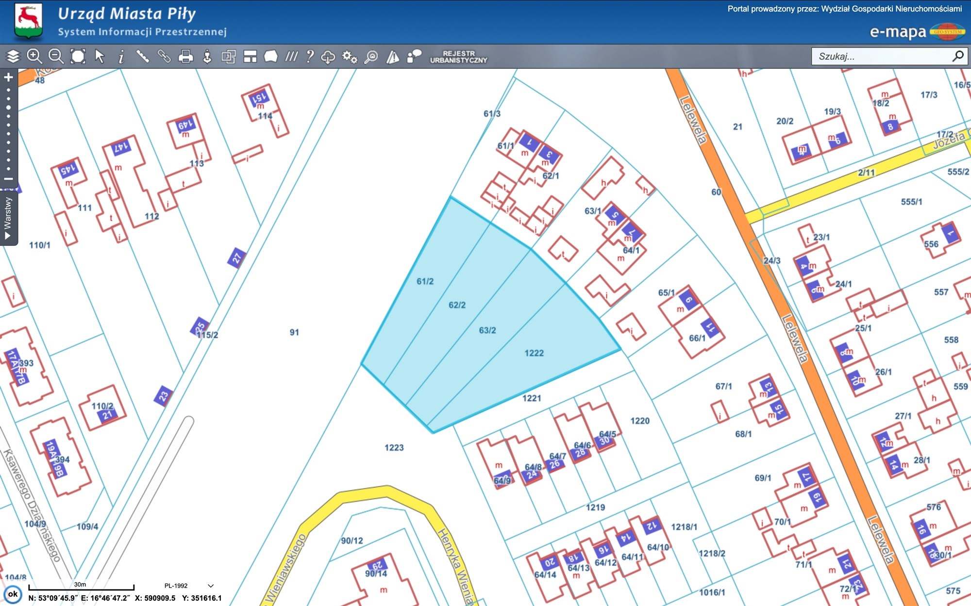Open the layers stack icon in toolbar

point(13,57)
